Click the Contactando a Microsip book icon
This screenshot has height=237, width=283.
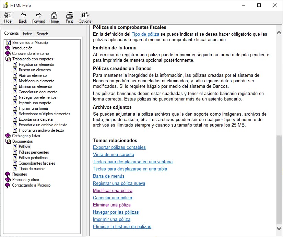[x=8, y=185]
